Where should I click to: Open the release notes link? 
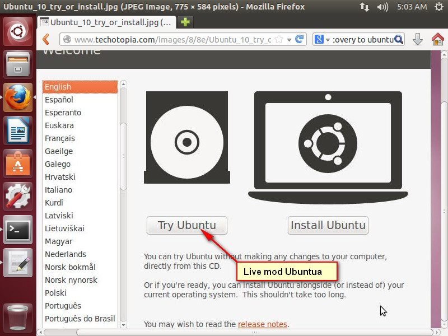click(262, 324)
